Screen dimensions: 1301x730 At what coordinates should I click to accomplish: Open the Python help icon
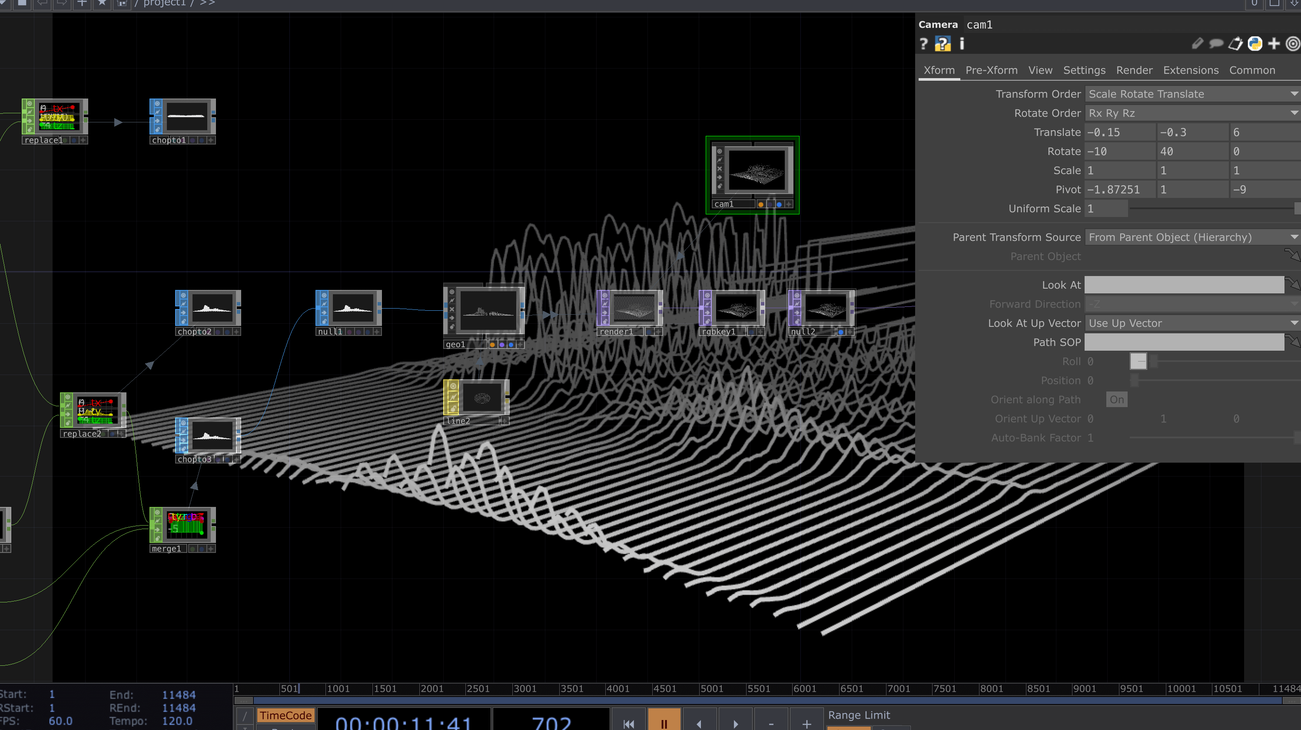click(x=943, y=44)
